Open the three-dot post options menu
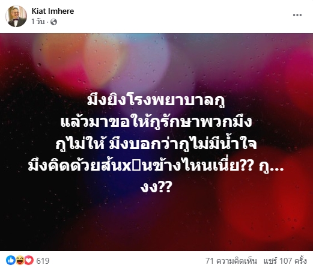This screenshot has height=268, width=313. [x=297, y=15]
